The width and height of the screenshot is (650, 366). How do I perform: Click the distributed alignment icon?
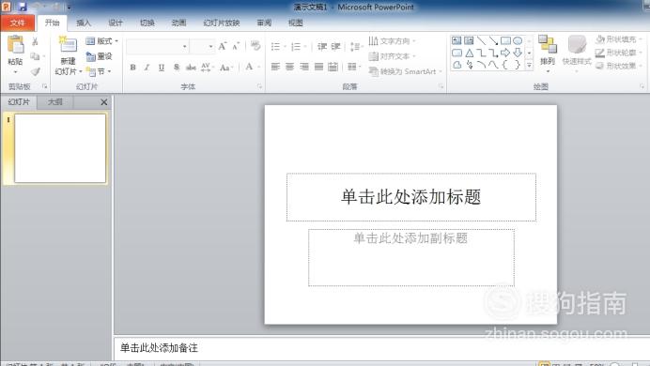click(333, 67)
